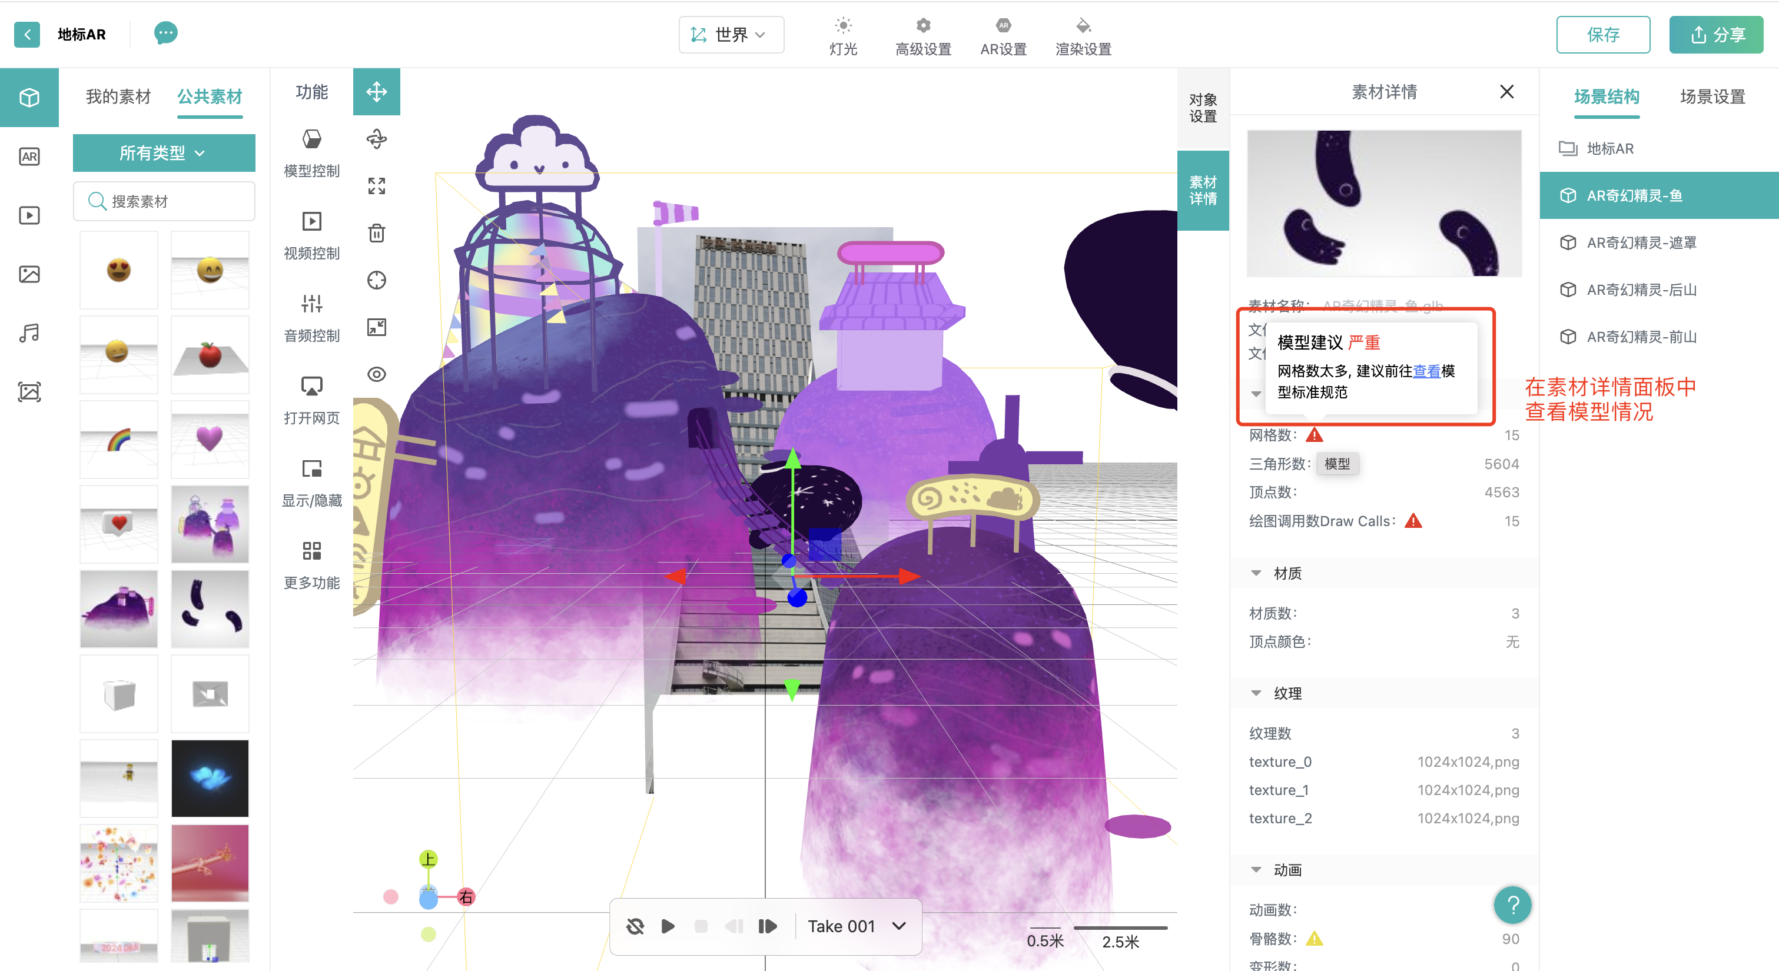Toggle visibility with the eye icon
Viewport: 1779px width, 971px height.
click(376, 374)
